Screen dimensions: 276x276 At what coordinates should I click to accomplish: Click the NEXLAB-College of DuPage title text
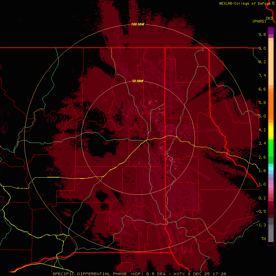pos(245,3)
